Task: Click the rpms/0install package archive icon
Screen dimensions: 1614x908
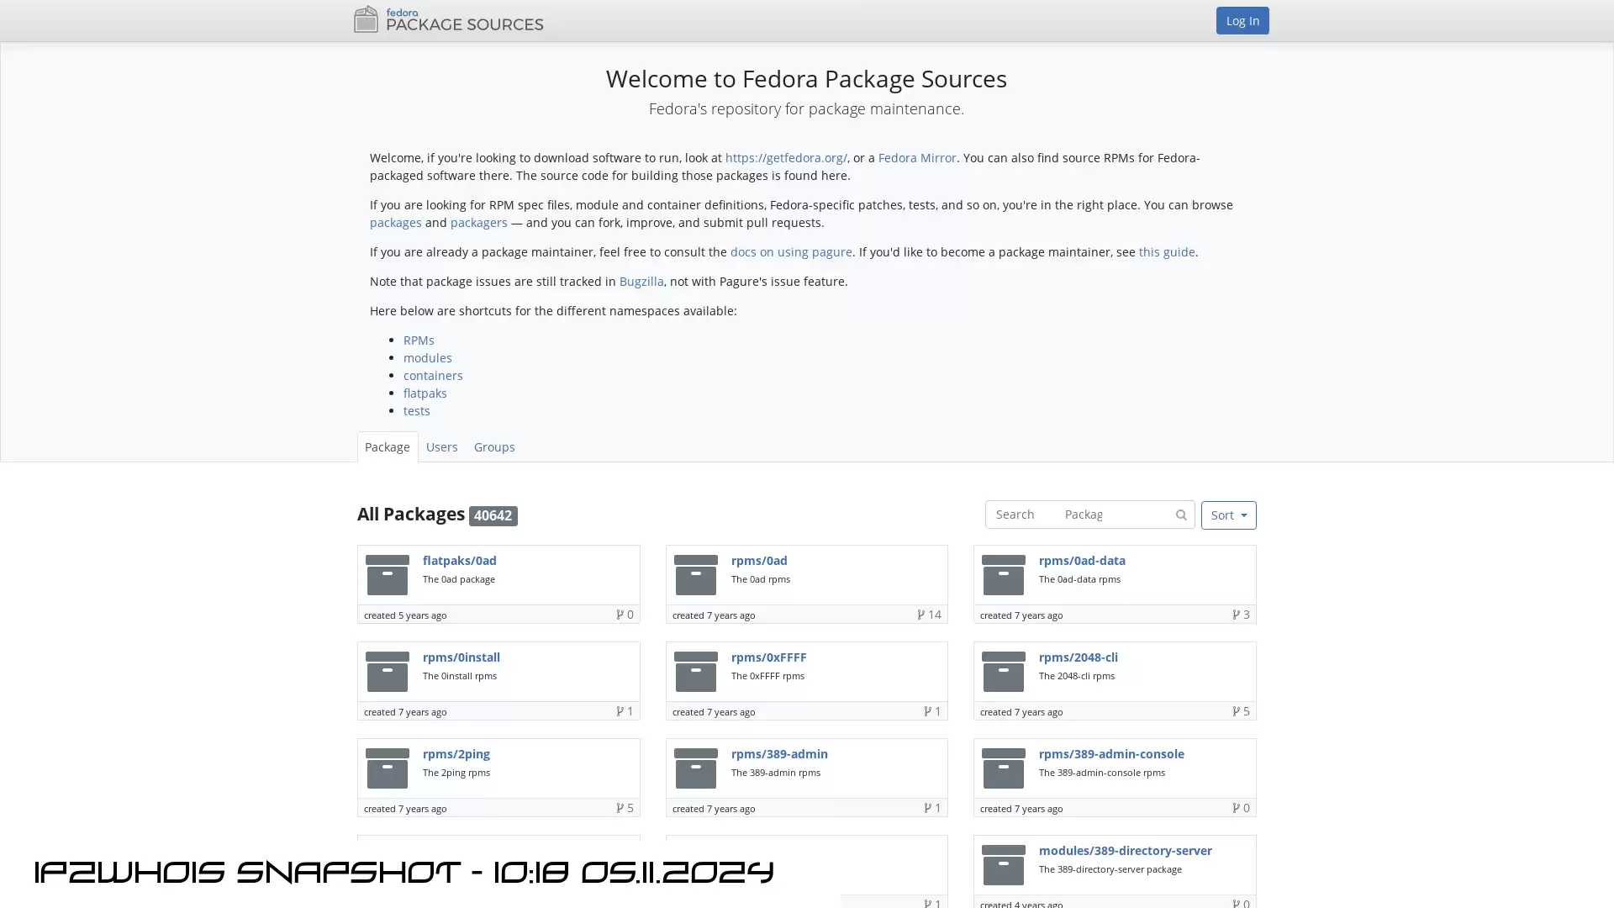Action: coord(388,672)
